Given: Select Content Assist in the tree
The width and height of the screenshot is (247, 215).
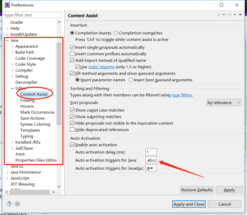Looking at the screenshot, I should click(34, 94).
